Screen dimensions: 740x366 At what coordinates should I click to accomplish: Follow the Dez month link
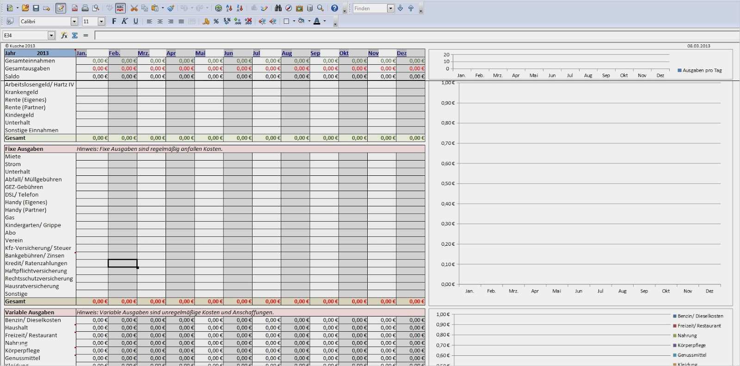point(401,53)
